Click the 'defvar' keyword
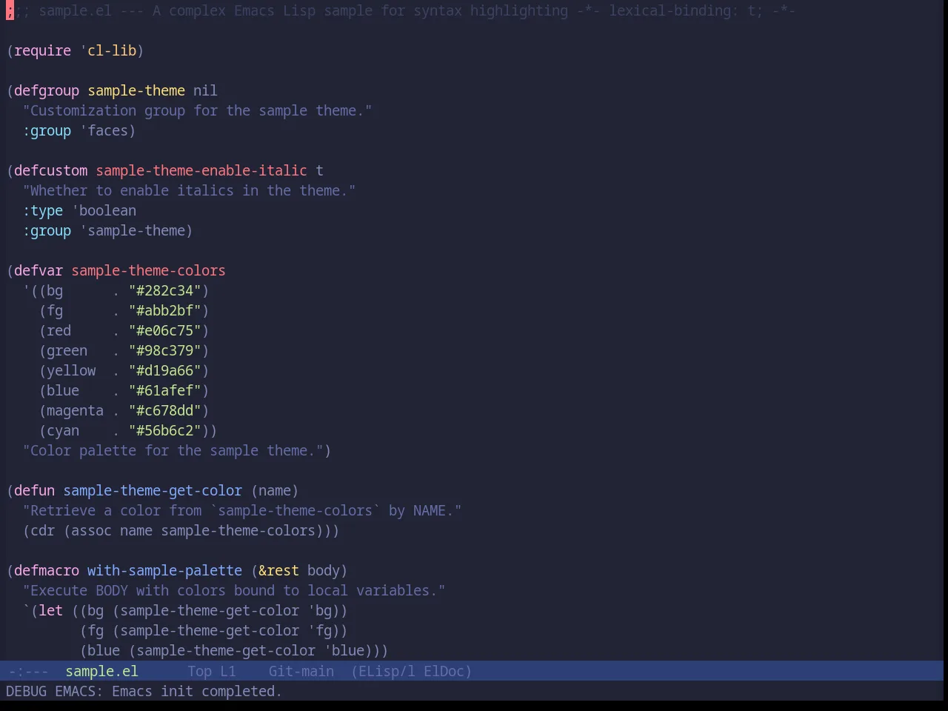 pyautogui.click(x=39, y=270)
